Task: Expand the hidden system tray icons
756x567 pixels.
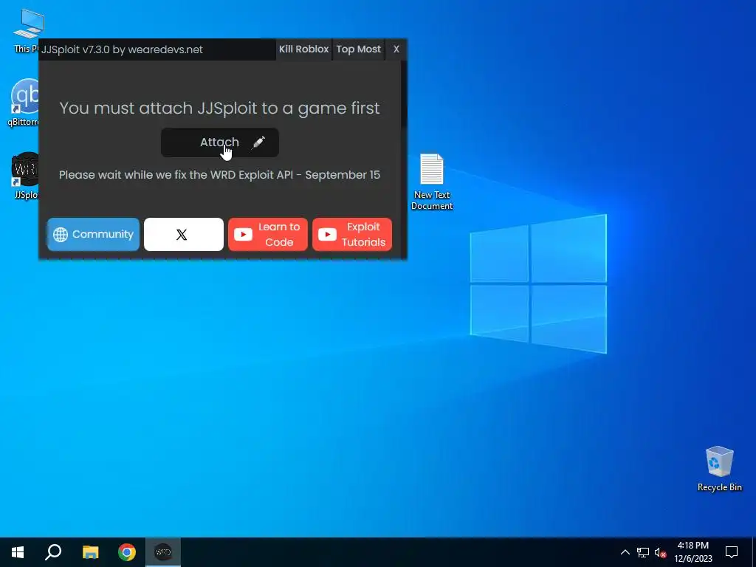Action: (x=625, y=552)
